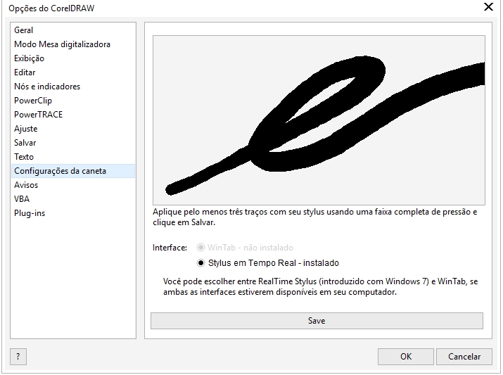The image size is (503, 375).
Task: Open the Plug-ins options page
Action: (x=30, y=213)
